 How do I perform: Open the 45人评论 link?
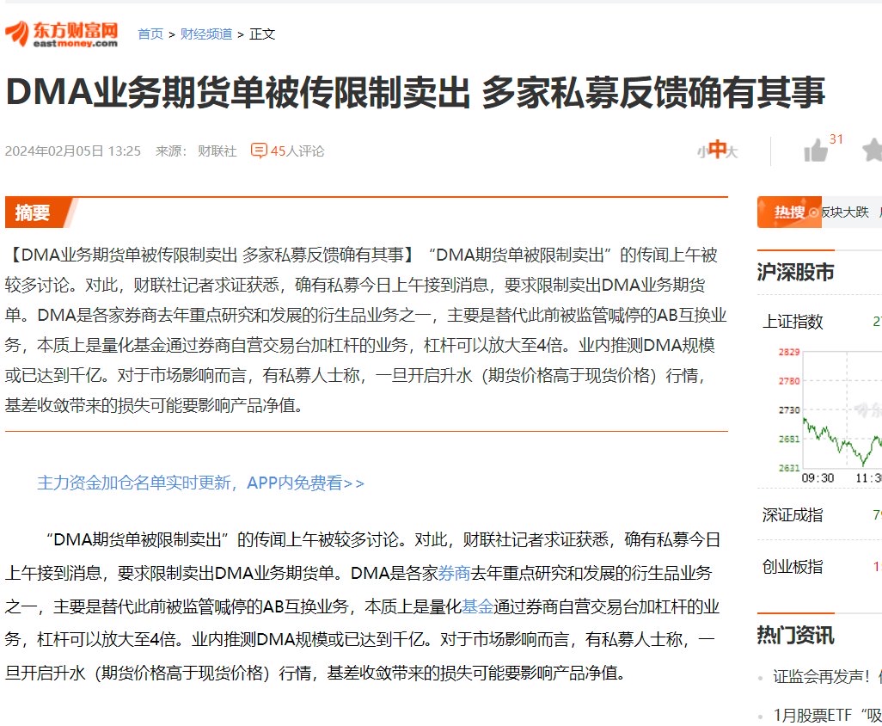point(297,151)
